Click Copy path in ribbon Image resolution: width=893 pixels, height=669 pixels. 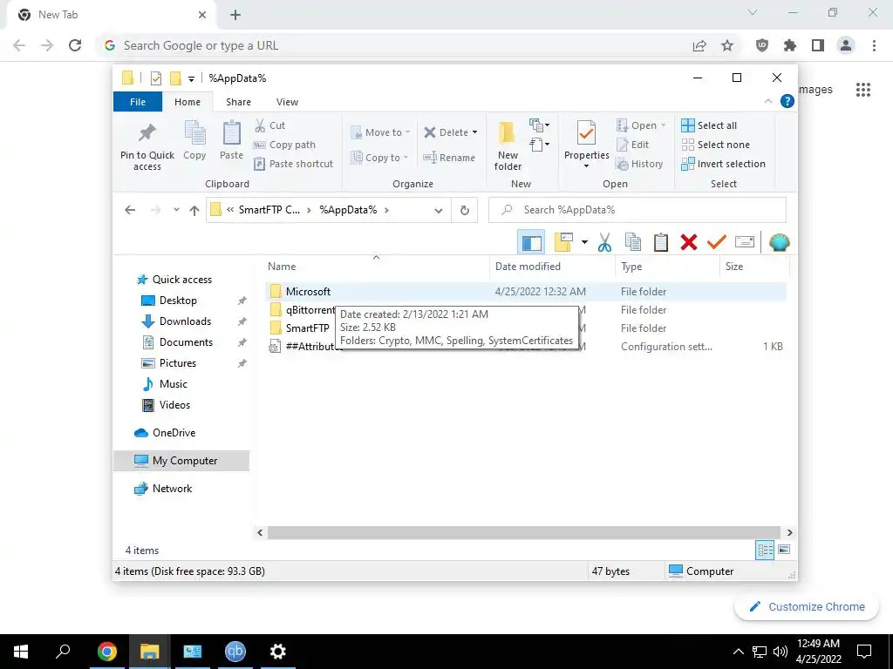click(x=285, y=145)
